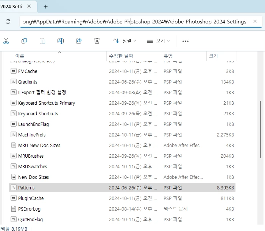Select the New Doc Sizes file name
Image resolution: width=265 pixels, height=231 pixels.
click(33, 177)
